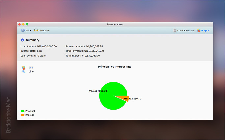This screenshot has width=225, height=140.
Task: Click the Interest legend text
Action: coord(30,115)
